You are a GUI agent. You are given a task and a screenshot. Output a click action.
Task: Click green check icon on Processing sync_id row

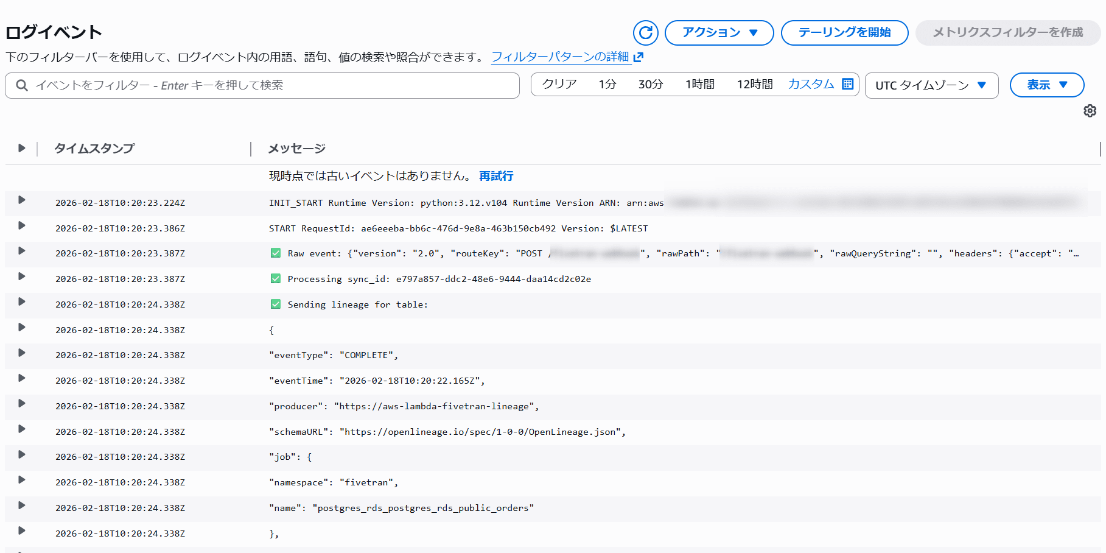pyautogui.click(x=276, y=279)
